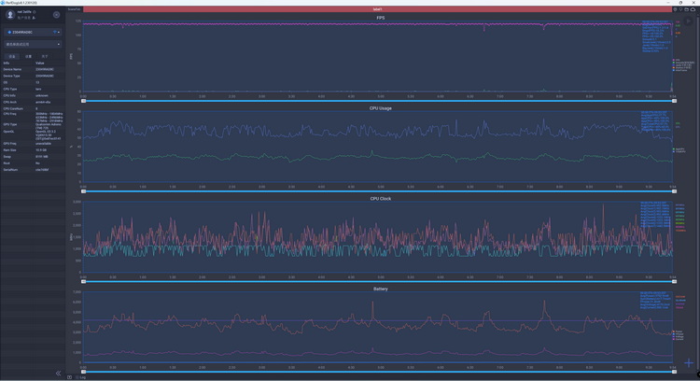The width and height of the screenshot is (700, 381).
Task: Click the FPS chart title
Action: click(x=381, y=18)
